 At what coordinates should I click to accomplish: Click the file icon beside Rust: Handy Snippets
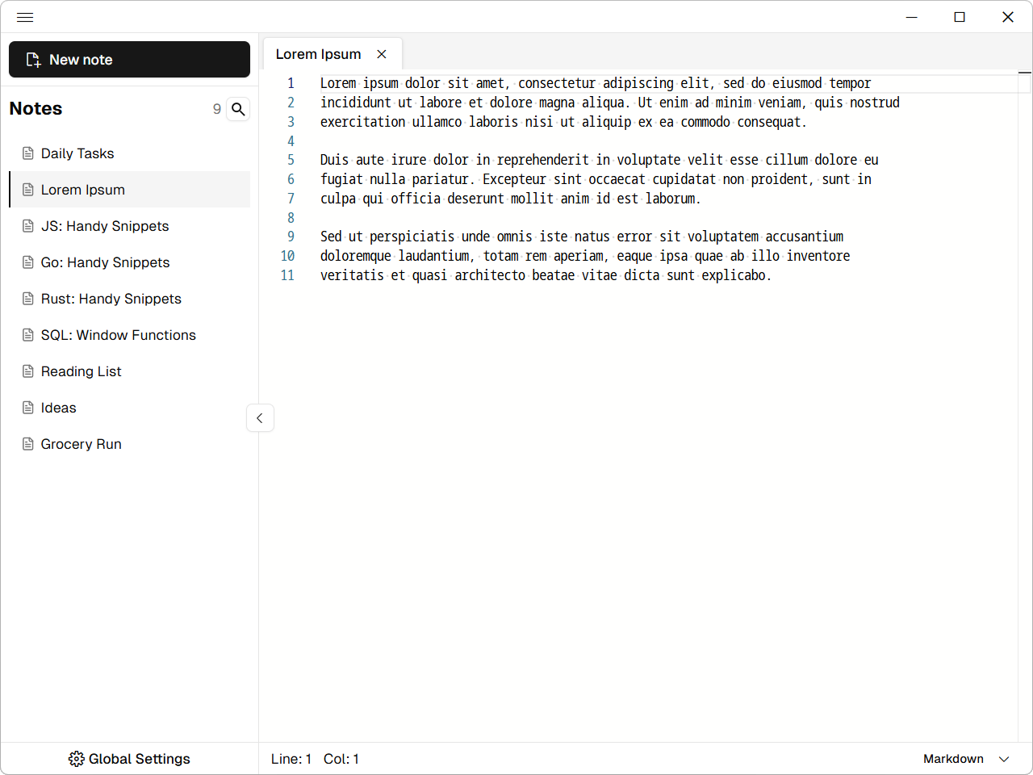click(x=28, y=299)
